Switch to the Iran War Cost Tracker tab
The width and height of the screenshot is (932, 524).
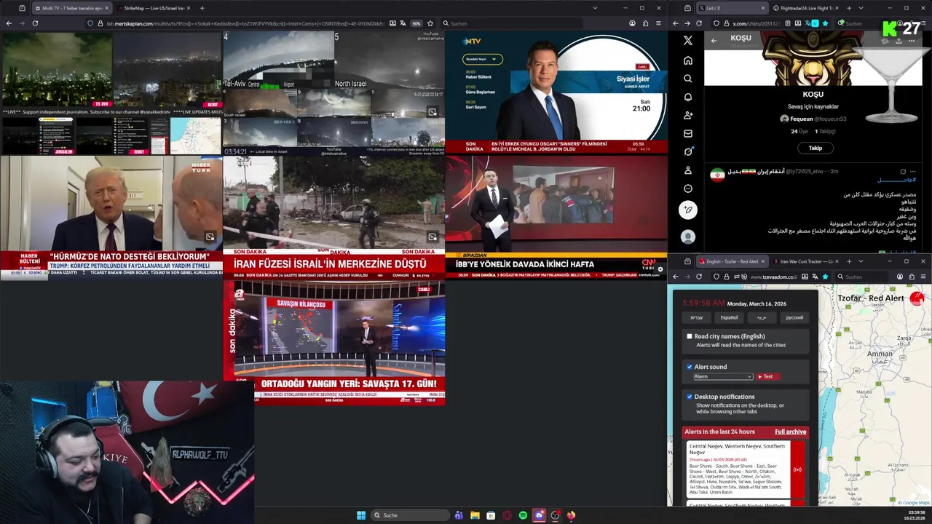point(806,261)
